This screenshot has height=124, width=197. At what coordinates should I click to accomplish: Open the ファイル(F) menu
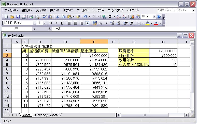point(11,10)
